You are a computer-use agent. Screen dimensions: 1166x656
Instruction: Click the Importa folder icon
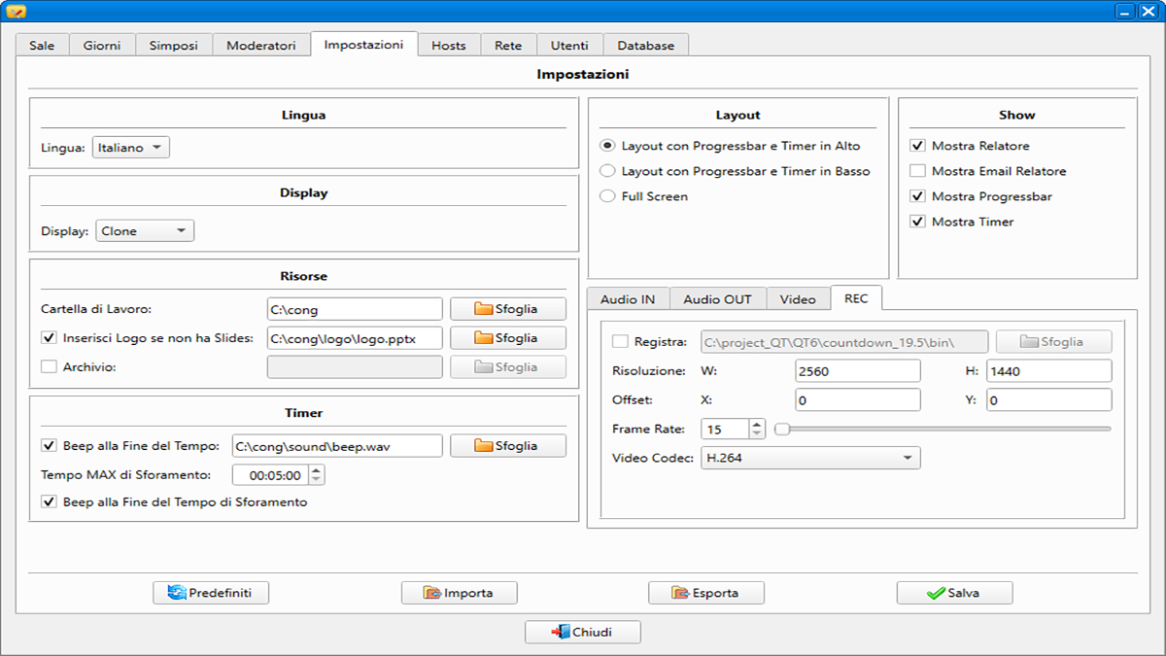pos(433,593)
